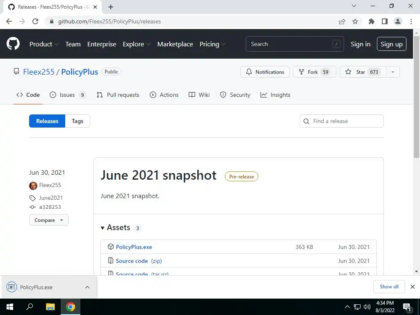Open a new browser tab
Viewport: 420px width, 315px height.
tap(111, 7)
